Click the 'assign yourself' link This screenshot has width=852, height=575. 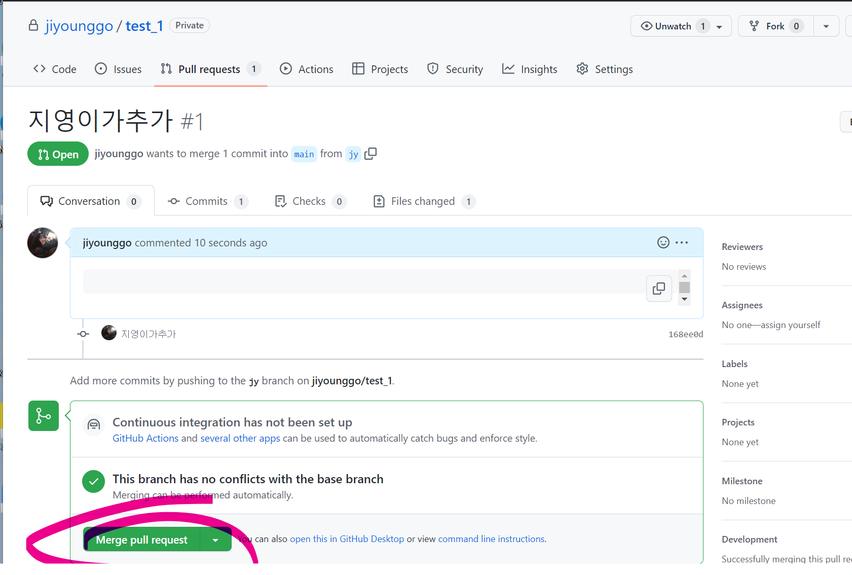[790, 325]
